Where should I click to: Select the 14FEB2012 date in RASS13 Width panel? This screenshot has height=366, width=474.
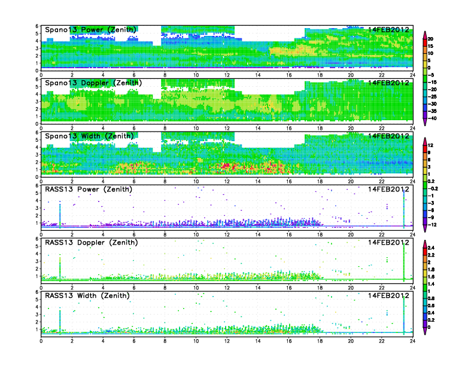(x=388, y=295)
